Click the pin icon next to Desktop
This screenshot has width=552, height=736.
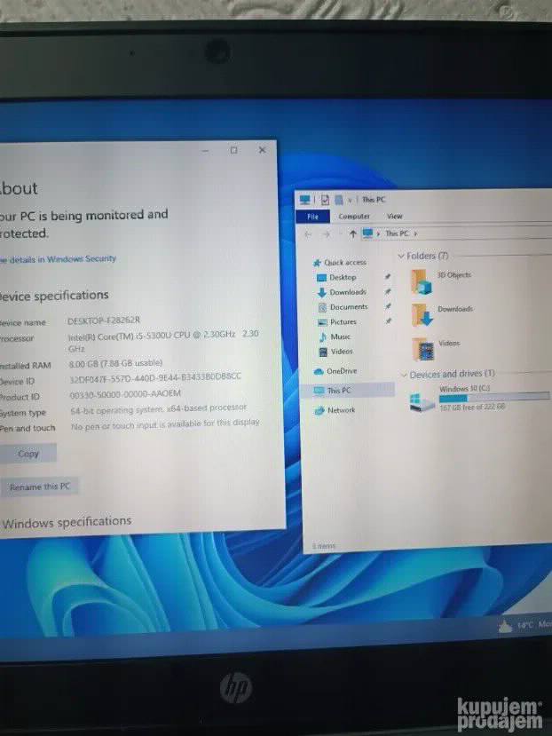[x=387, y=277]
